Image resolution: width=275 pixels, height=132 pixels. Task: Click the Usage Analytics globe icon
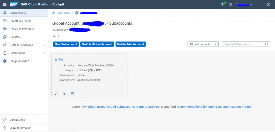click(x=5, y=61)
